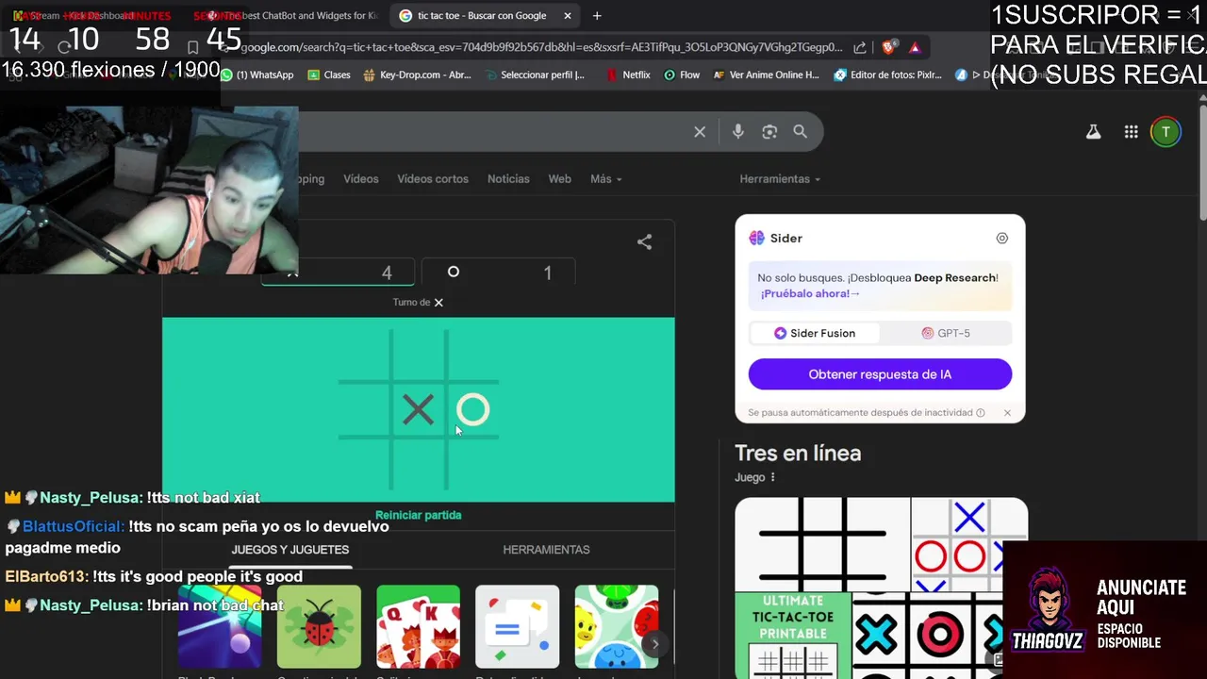Open a new browser tab
1207x679 pixels.
(x=597, y=16)
